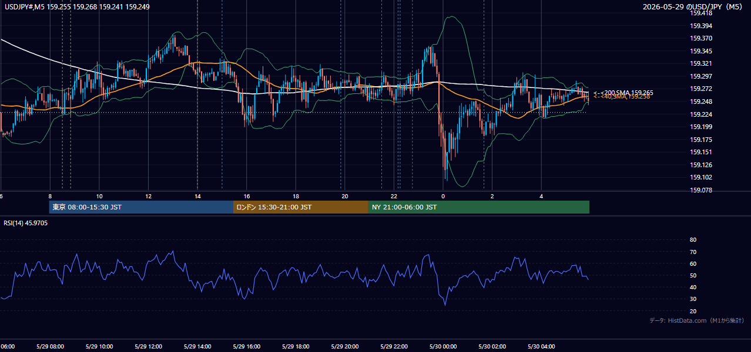Select the NY 21:00-06:00 JST session bar
Image resolution: width=751 pixels, height=352 pixels.
pos(479,207)
